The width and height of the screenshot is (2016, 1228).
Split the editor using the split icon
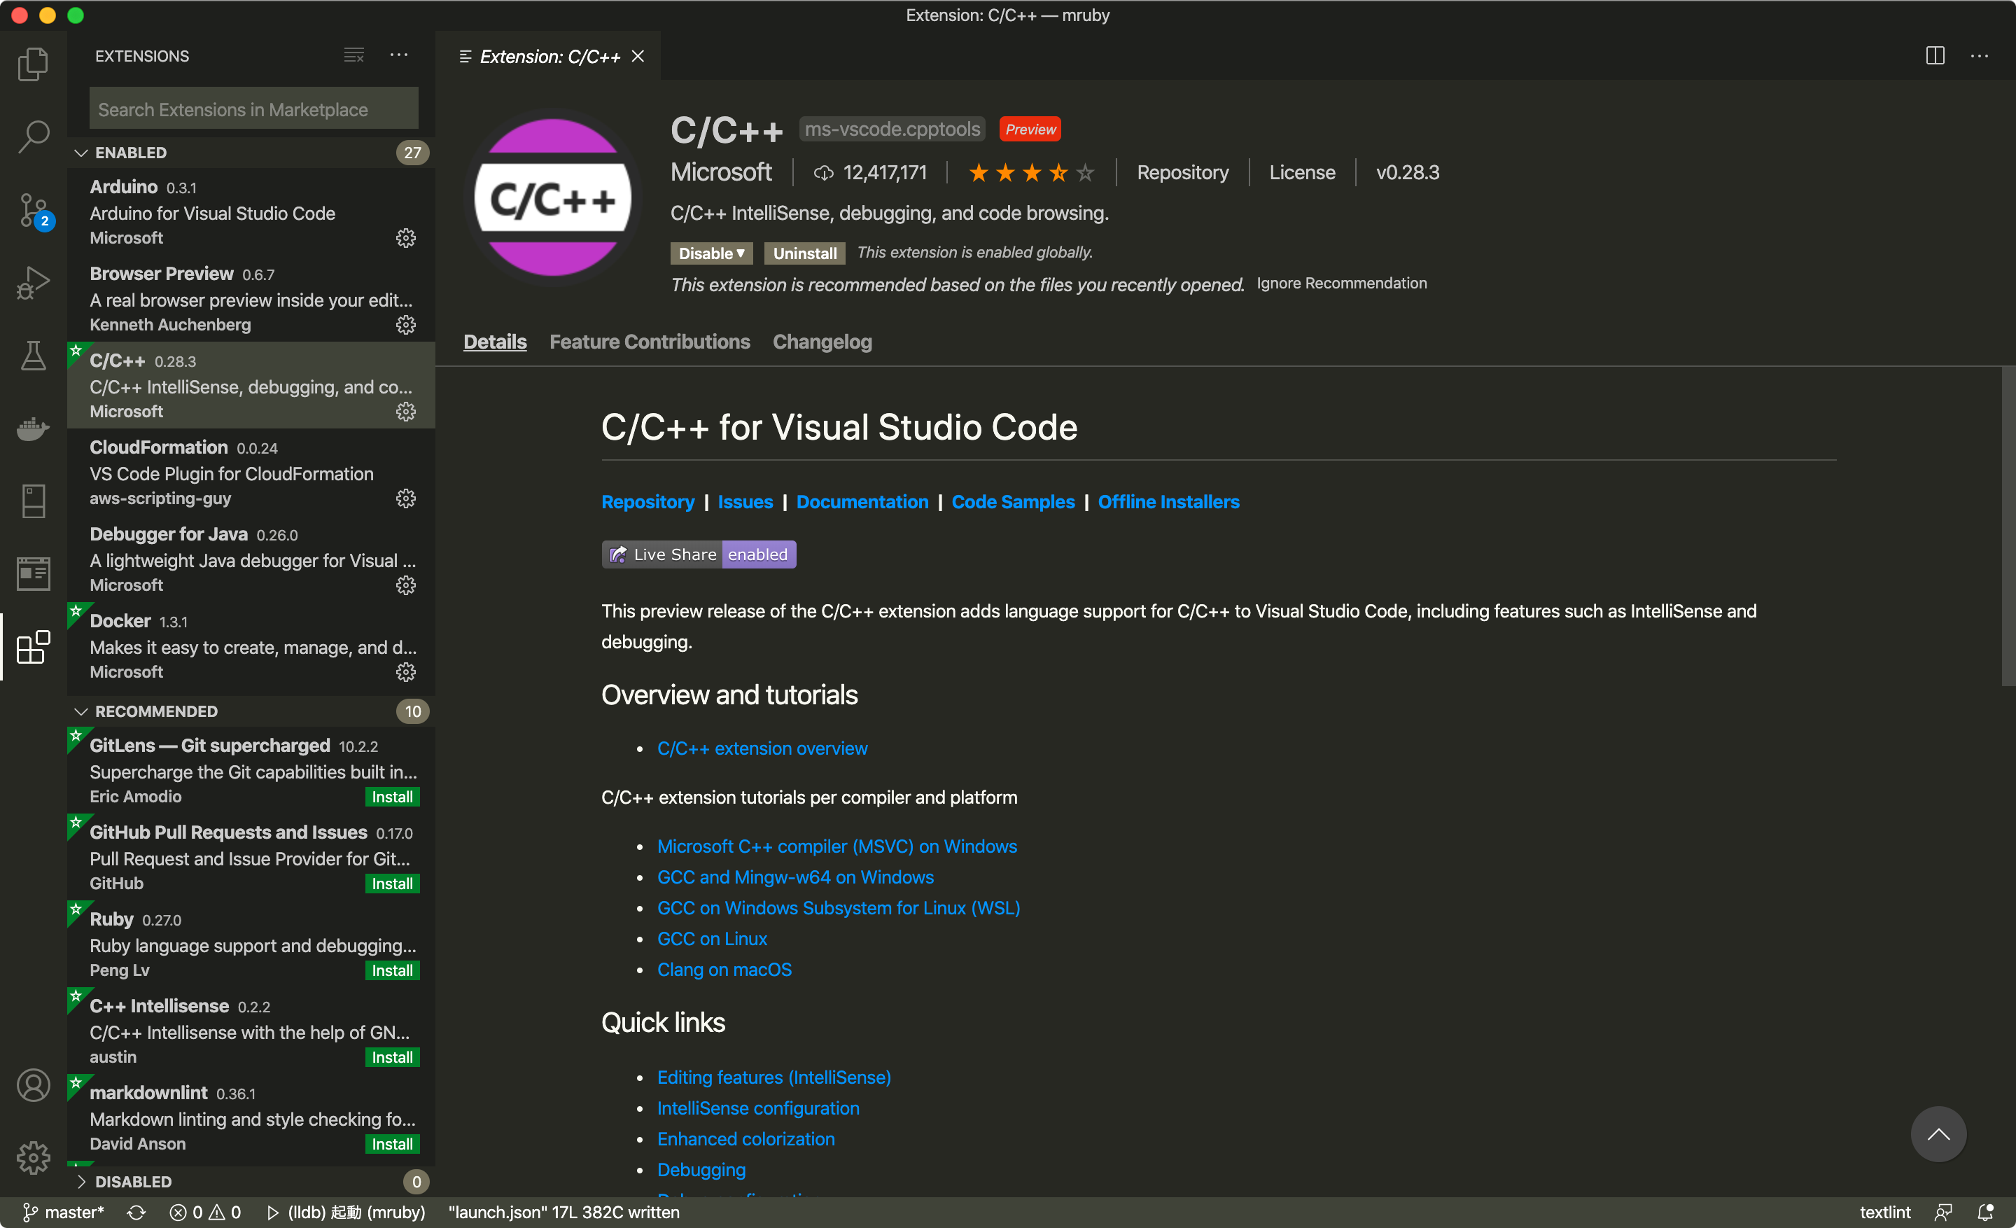pos(1935,55)
